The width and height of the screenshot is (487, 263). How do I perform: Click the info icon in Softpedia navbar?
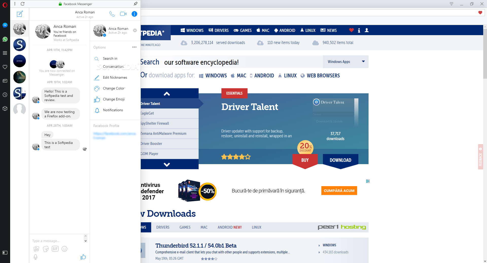359,30
